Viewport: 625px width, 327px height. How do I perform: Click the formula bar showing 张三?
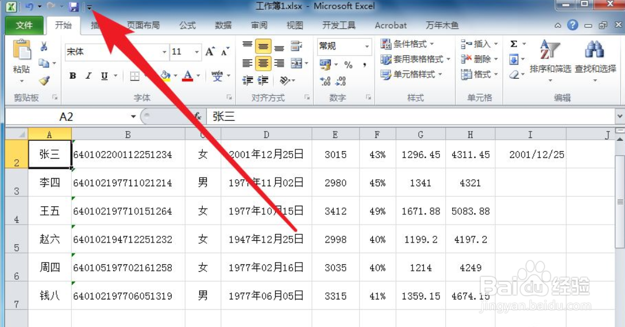point(411,117)
